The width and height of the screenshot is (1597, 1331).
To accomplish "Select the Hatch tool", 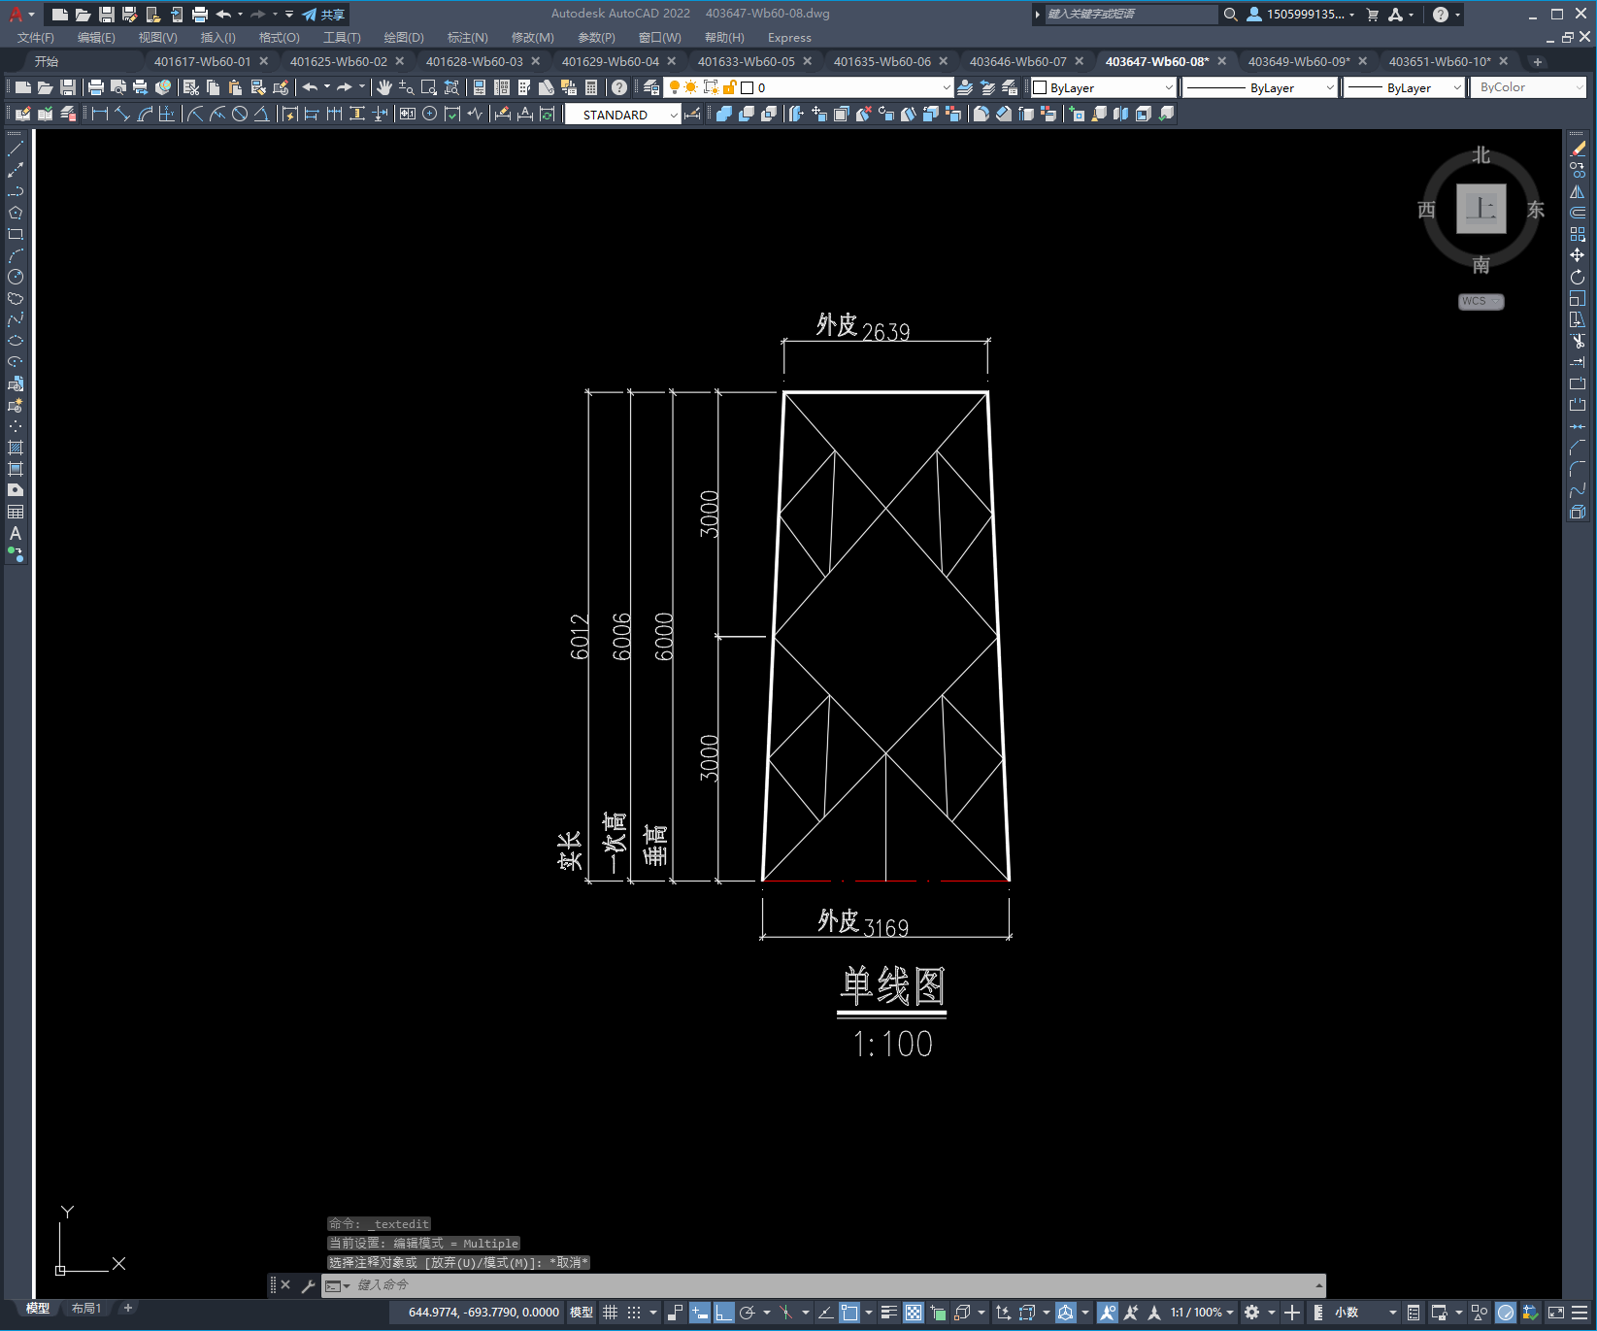I will (x=16, y=448).
